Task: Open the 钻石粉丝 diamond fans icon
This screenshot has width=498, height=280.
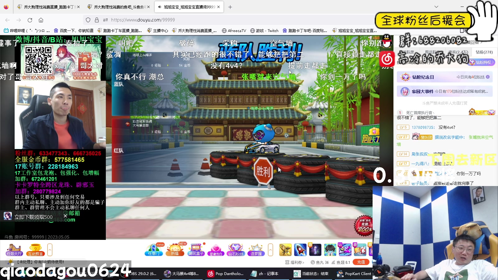Action: [x=236, y=250]
